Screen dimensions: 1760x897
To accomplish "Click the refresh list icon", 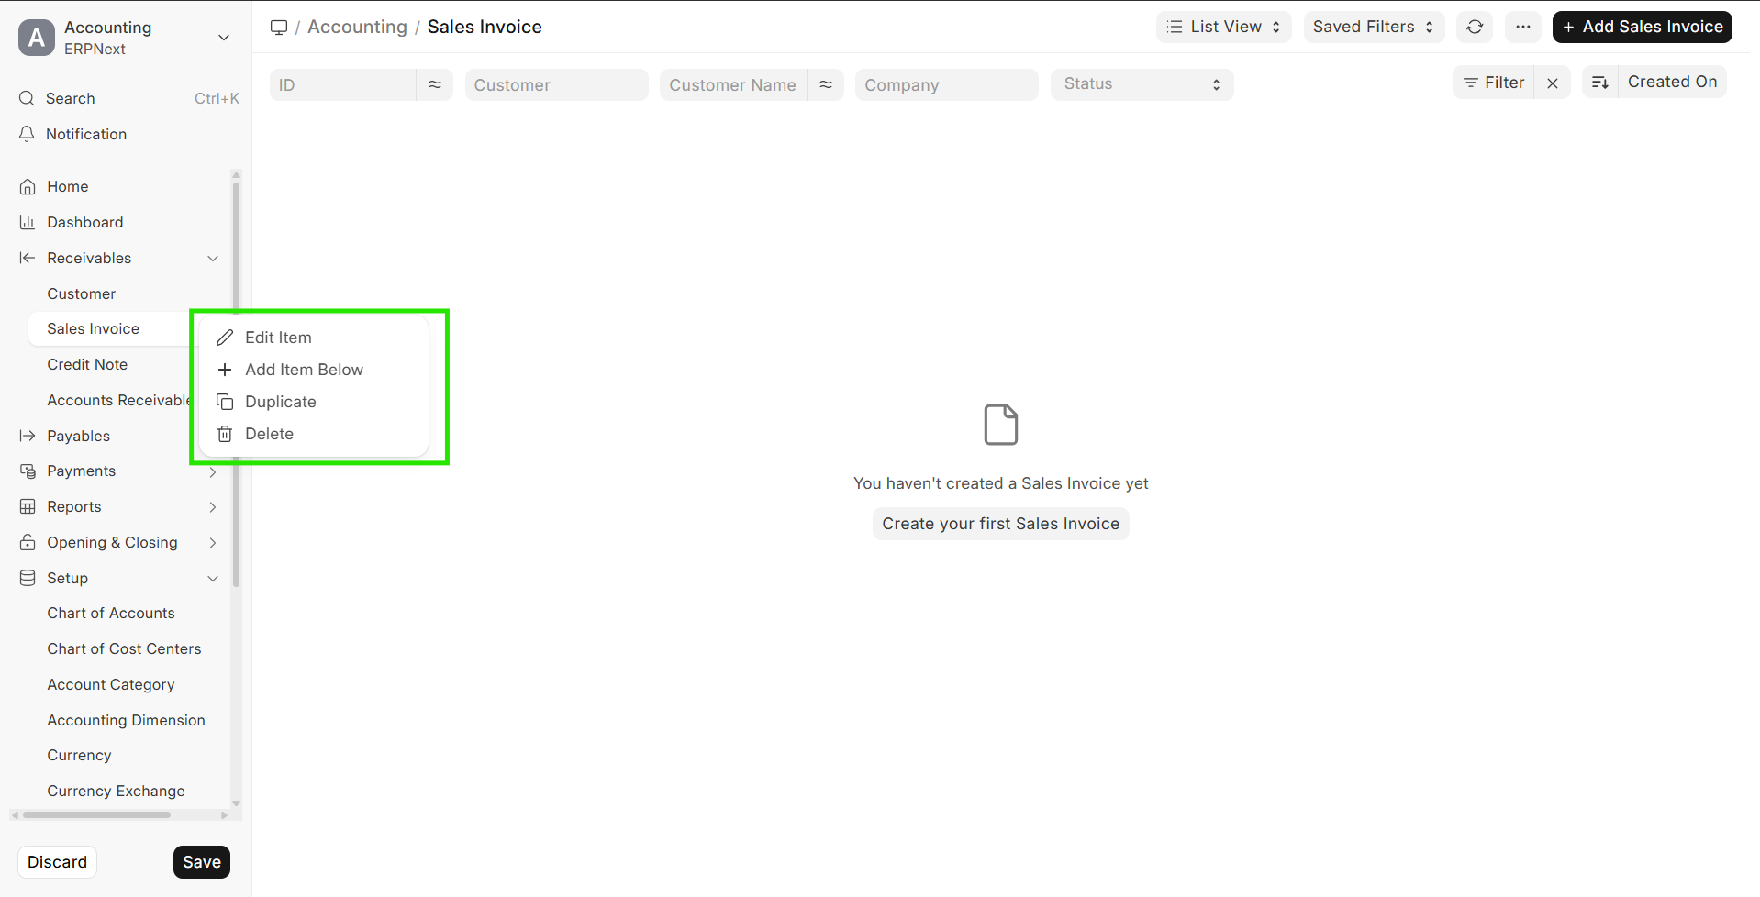I will (x=1475, y=28).
